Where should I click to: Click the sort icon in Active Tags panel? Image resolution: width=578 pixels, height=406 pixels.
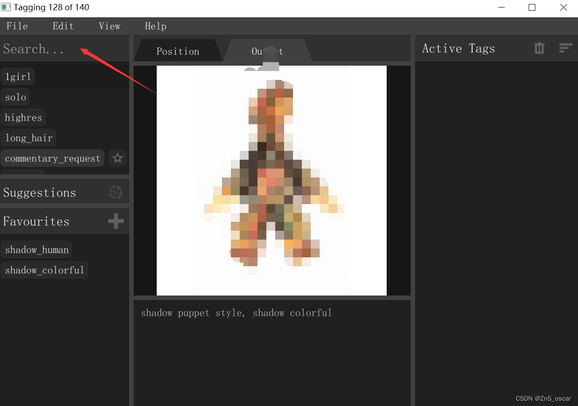click(566, 48)
